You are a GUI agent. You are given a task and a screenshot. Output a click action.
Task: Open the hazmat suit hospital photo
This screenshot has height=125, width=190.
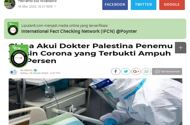point(95,102)
